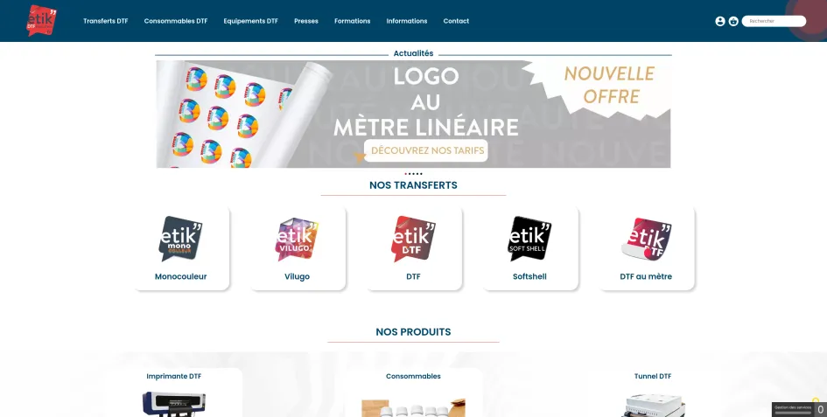Image resolution: width=827 pixels, height=417 pixels.
Task: Open the user account icon
Action: click(720, 21)
